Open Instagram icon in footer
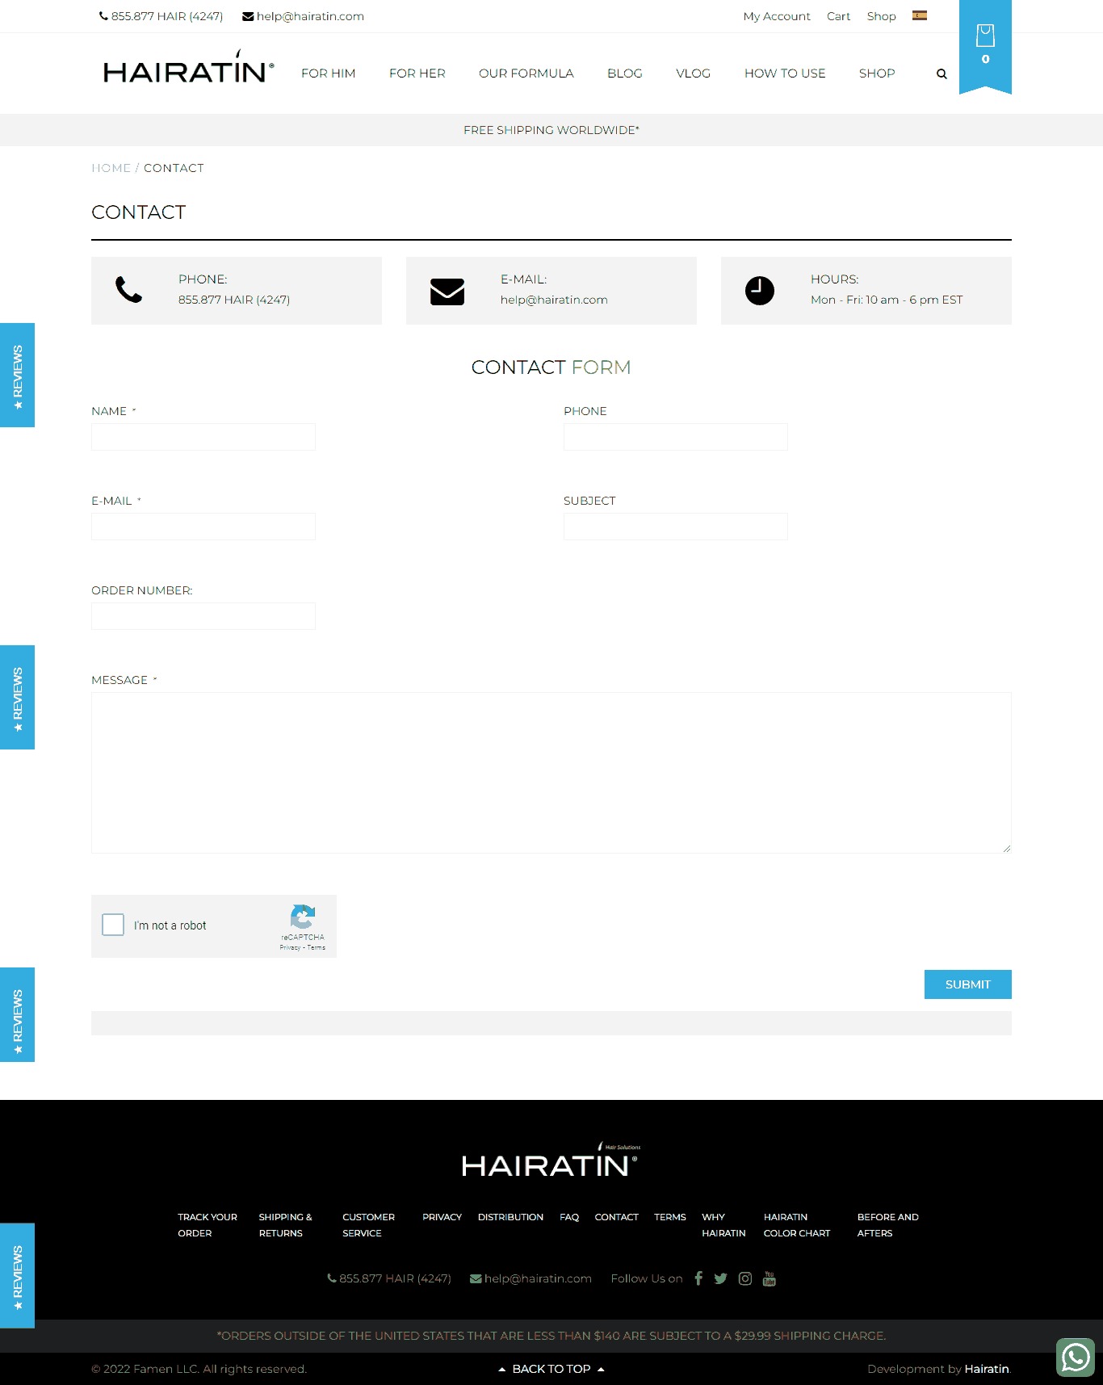The width and height of the screenshot is (1103, 1385). pos(745,1278)
